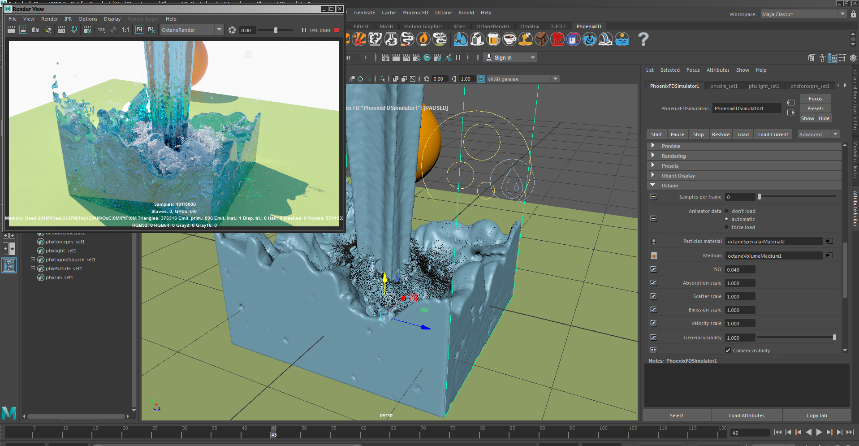Toggle the Absorption scale enable checkbox
Viewport: 859px width, 446px height.
(654, 283)
